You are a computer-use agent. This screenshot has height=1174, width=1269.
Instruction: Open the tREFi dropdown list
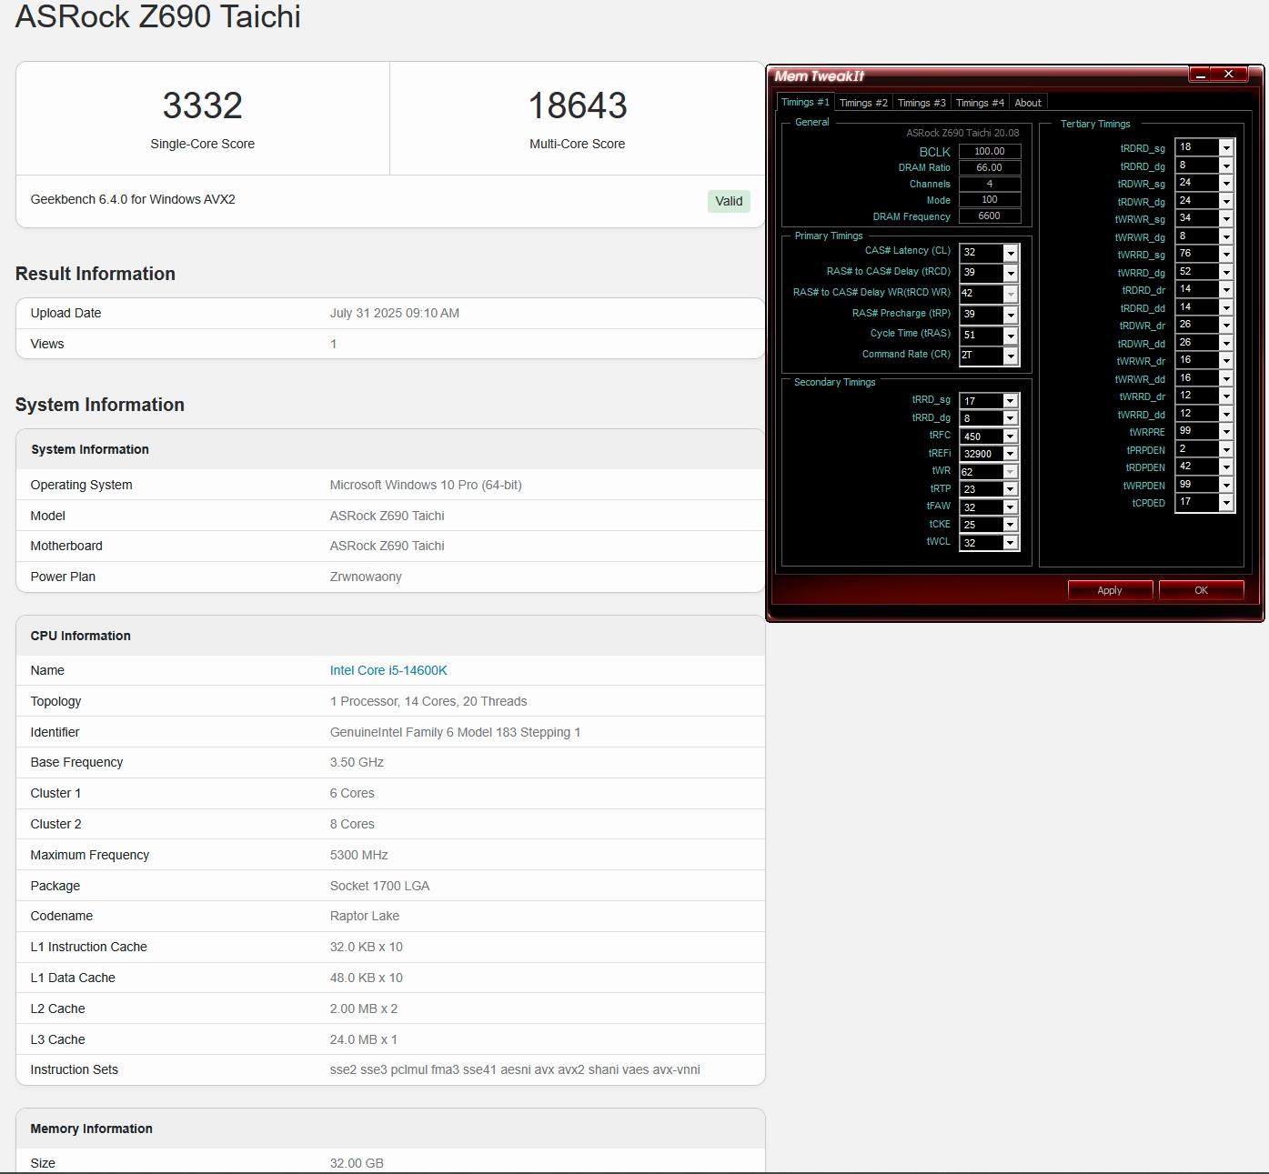point(1010,454)
